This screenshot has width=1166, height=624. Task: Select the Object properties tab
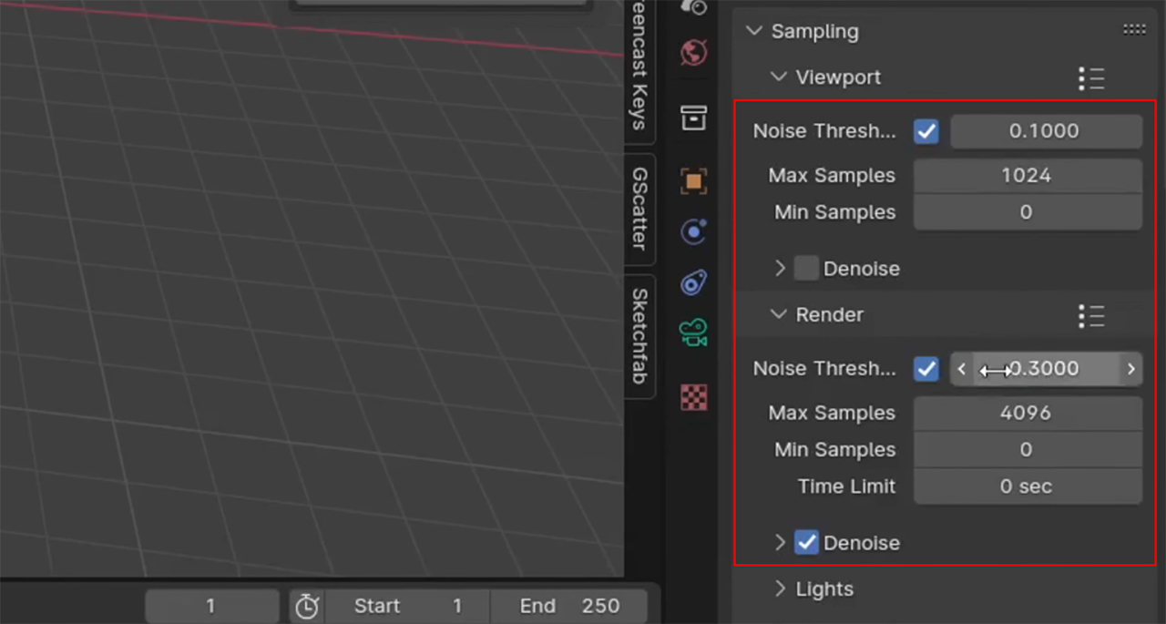(x=692, y=180)
